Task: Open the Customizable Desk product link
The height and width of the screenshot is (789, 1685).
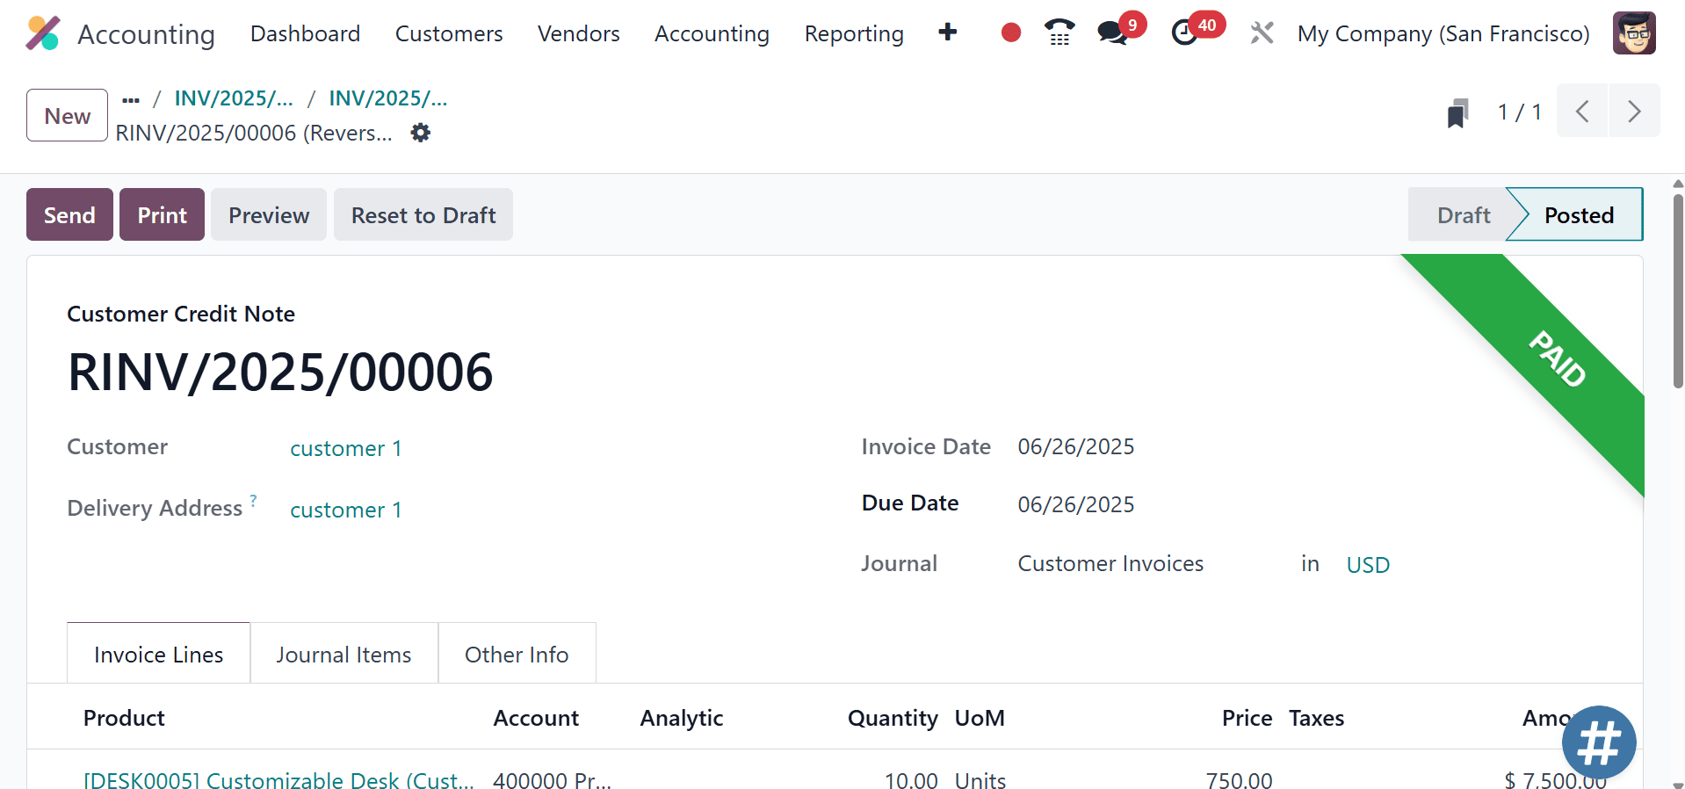Action: point(278,780)
